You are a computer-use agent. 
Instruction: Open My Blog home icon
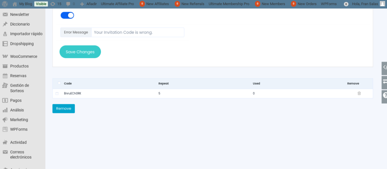click(x=15, y=4)
